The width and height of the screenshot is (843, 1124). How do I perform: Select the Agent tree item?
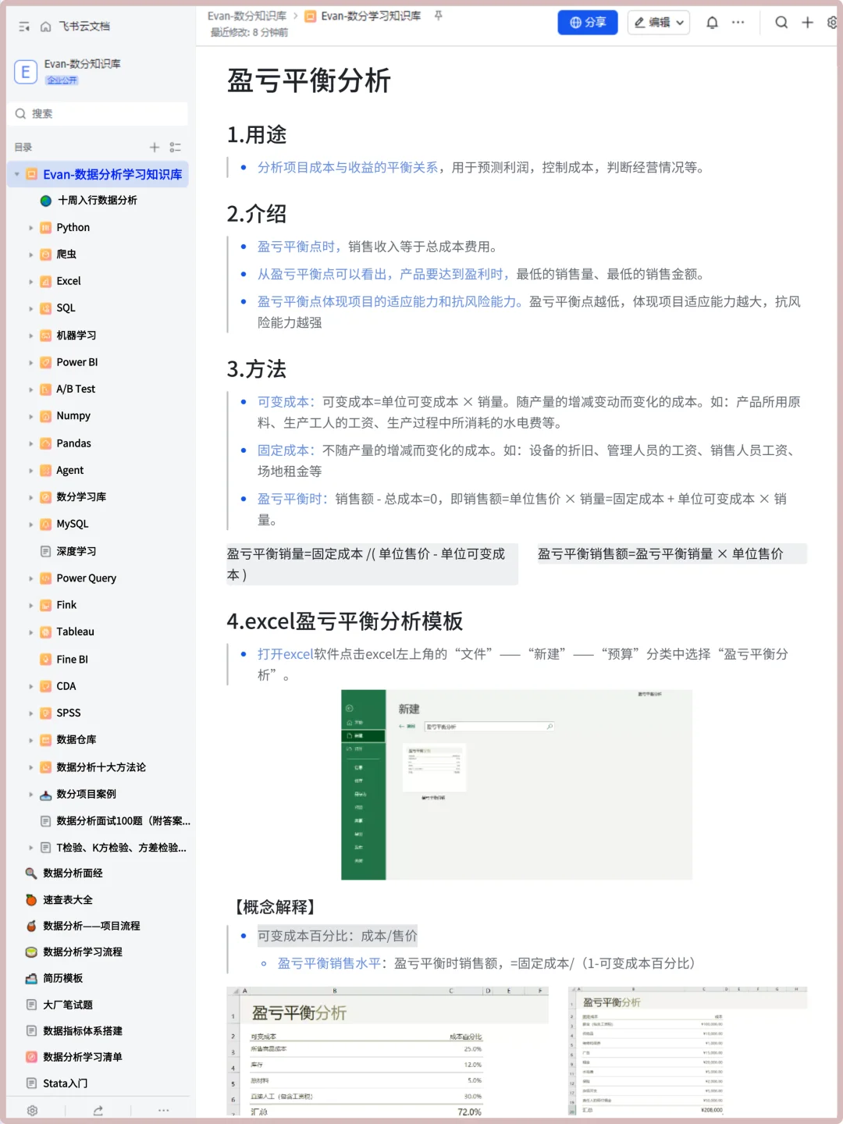69,471
